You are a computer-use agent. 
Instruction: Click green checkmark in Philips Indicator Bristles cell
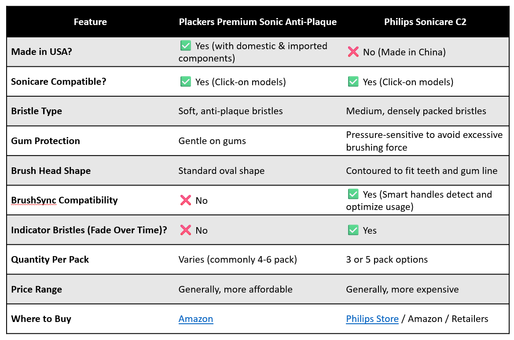(x=353, y=230)
